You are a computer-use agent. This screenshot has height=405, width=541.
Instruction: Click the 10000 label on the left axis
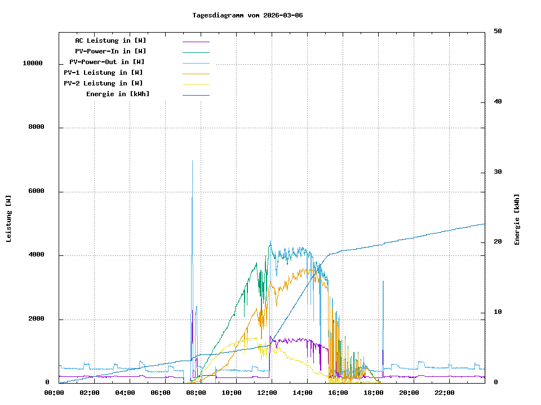[x=33, y=64]
